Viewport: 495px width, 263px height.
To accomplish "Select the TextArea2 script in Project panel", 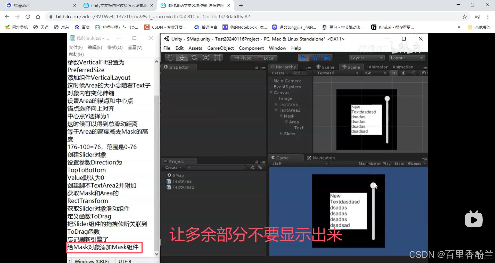I will [x=183, y=187].
